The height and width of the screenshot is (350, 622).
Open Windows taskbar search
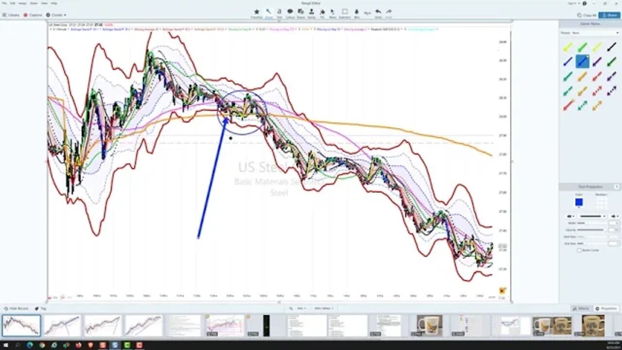click(x=17, y=345)
